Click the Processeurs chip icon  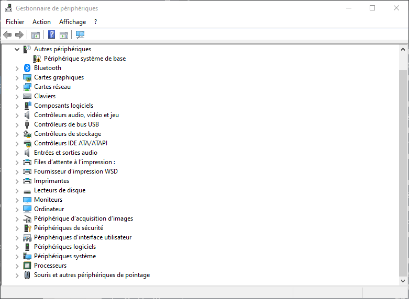tap(27, 266)
